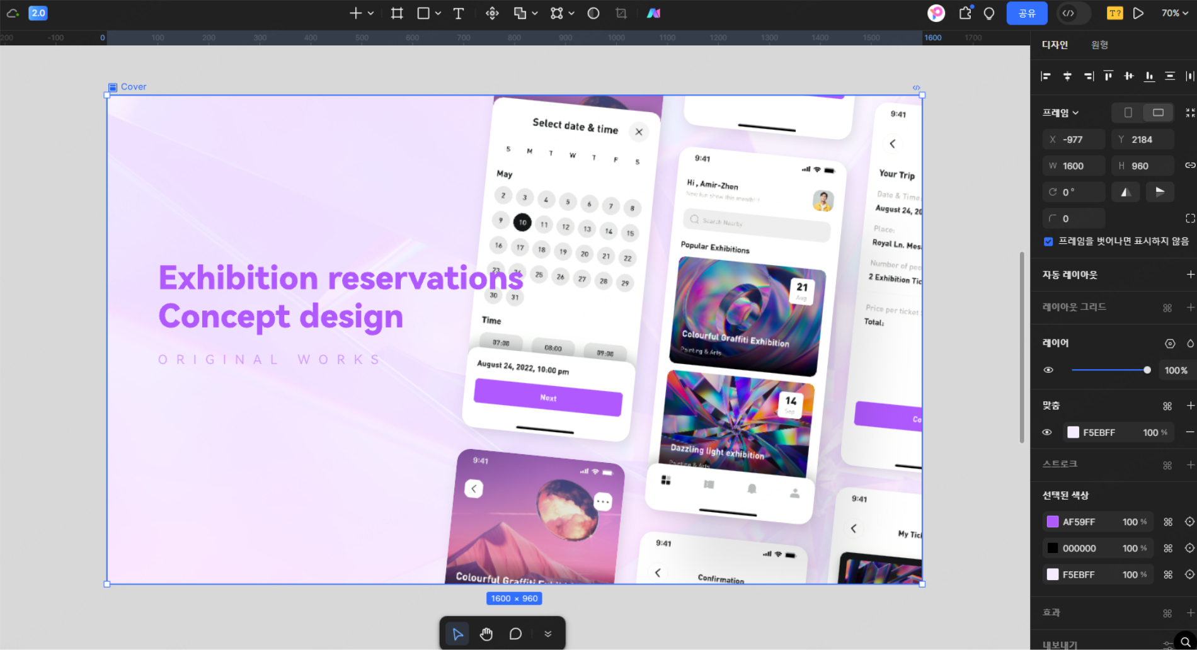Open the 70% zoom level dropdown
This screenshot has width=1197, height=650.
(1174, 13)
